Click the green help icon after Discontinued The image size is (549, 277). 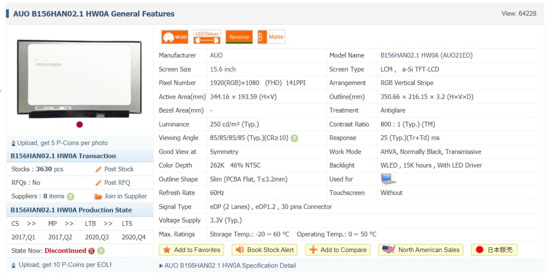click(x=101, y=251)
